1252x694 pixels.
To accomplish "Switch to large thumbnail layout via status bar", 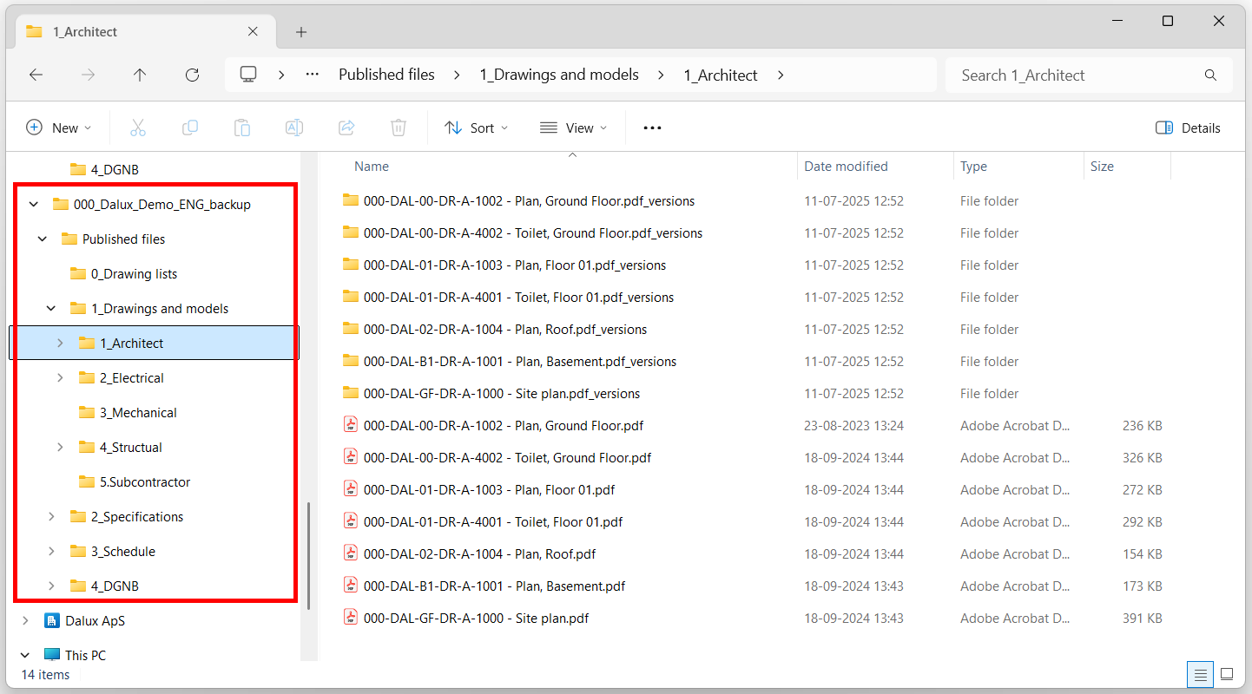I will click(1227, 674).
